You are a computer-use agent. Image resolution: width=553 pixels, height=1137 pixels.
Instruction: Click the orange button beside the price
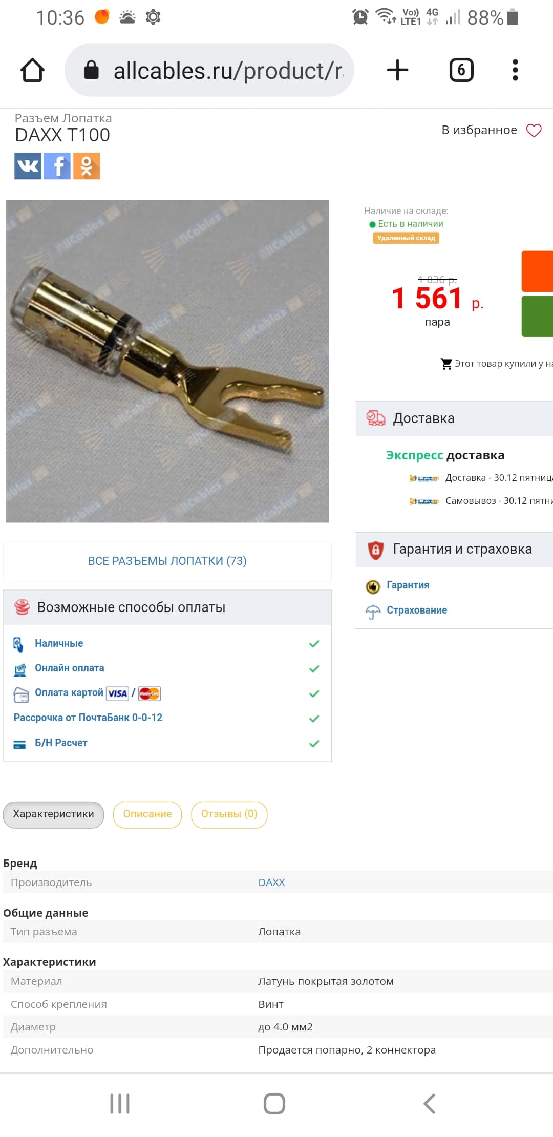click(537, 271)
